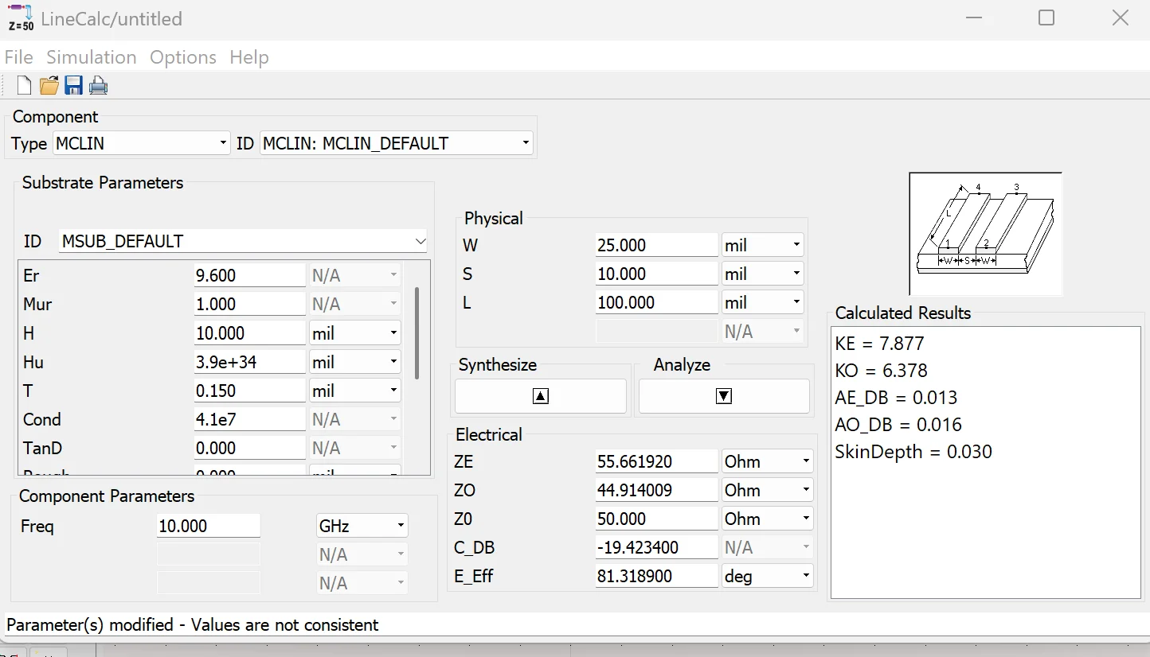Click the Open folder toolbar icon

click(49, 85)
